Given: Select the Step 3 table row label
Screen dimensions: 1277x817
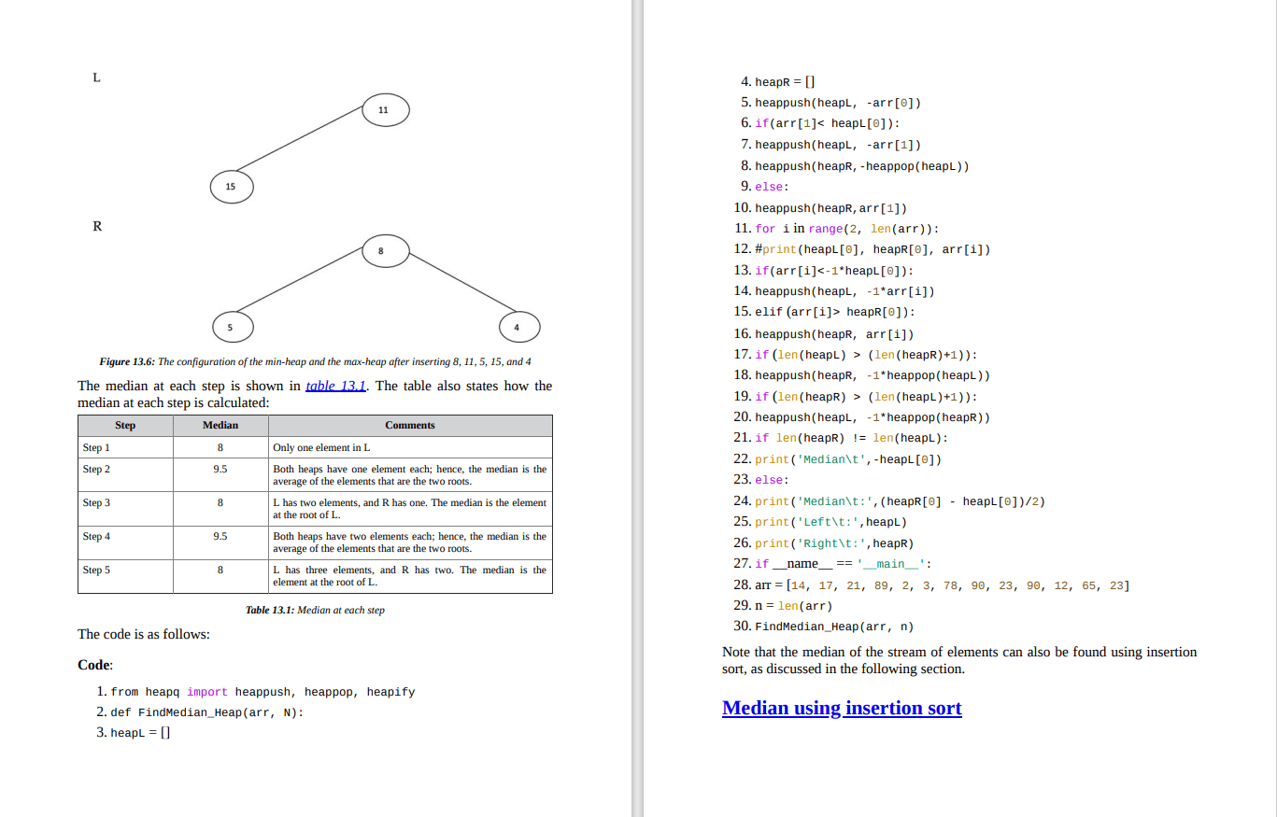Looking at the screenshot, I should point(96,503).
